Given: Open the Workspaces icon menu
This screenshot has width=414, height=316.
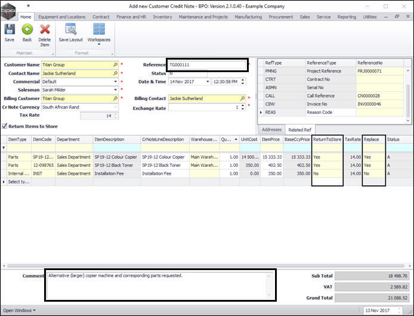Looking at the screenshot, I should tap(99, 29).
